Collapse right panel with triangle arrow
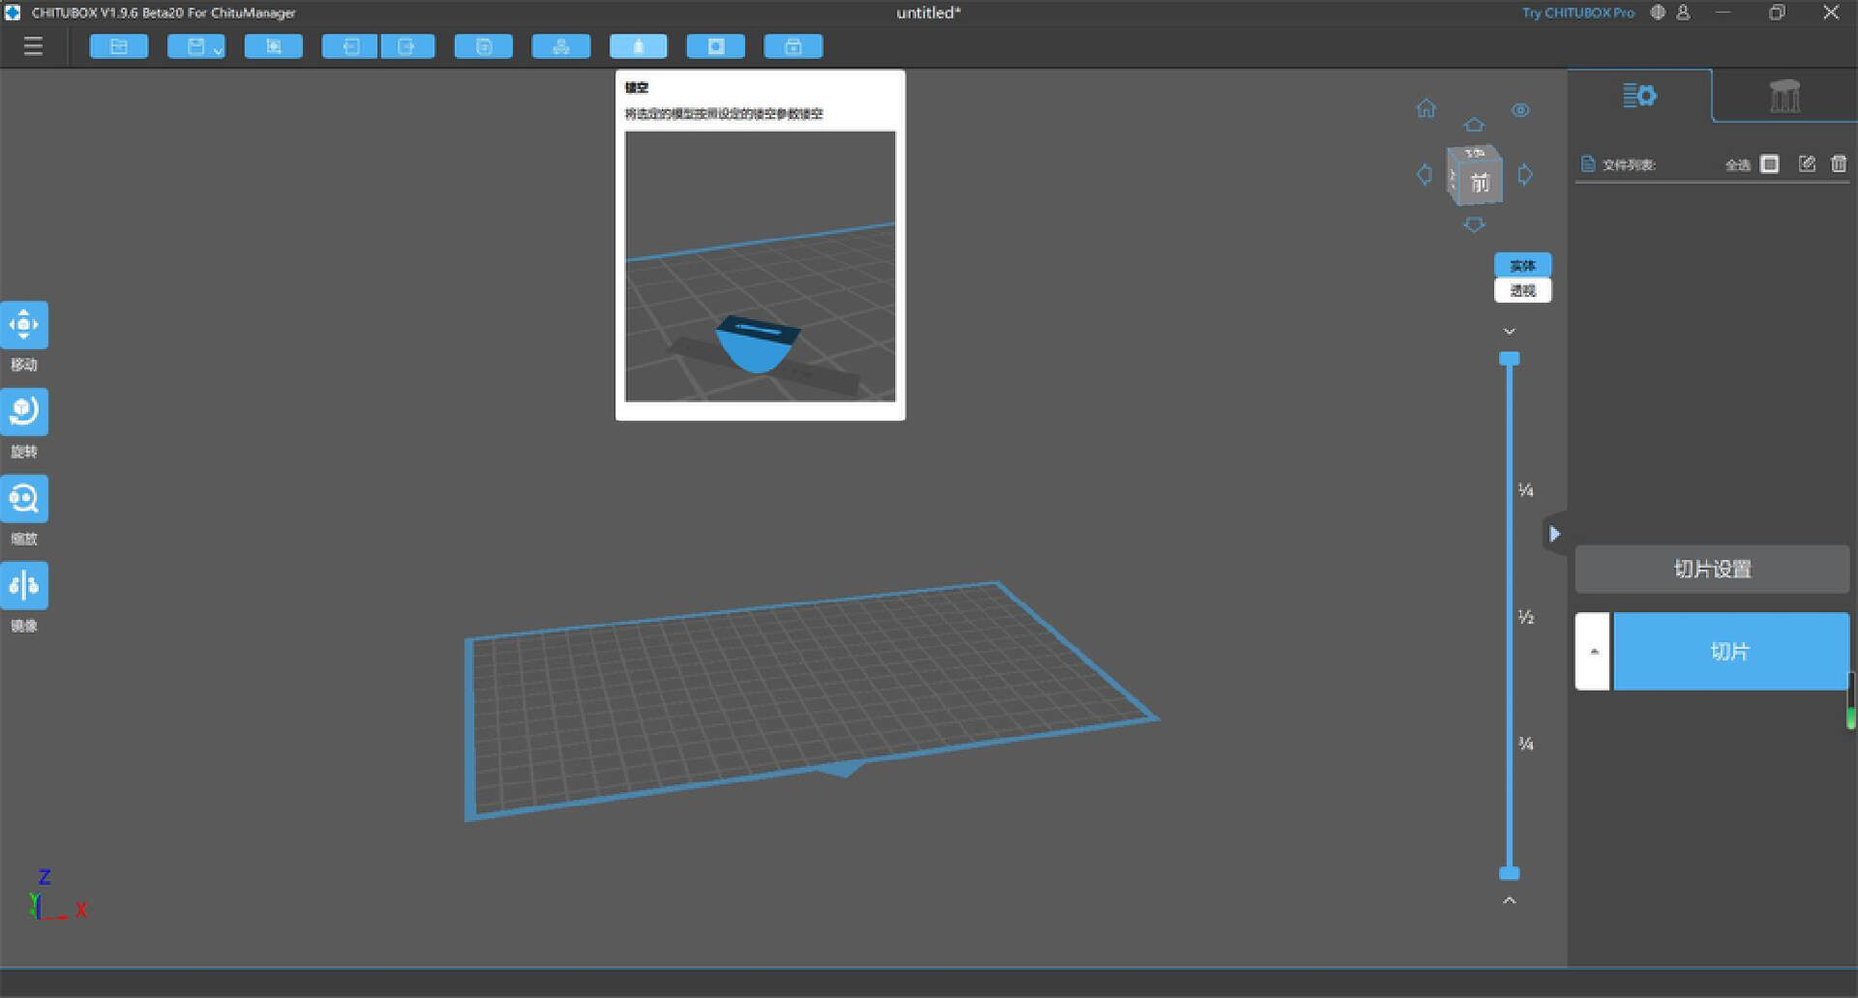 click(x=1554, y=534)
